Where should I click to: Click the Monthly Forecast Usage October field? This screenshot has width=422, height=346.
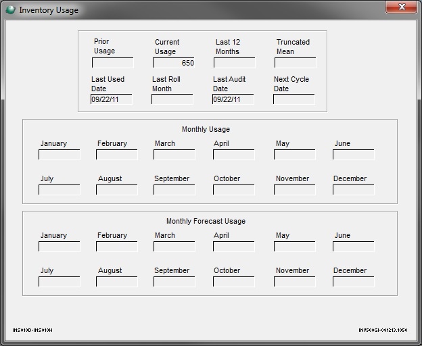234,282
